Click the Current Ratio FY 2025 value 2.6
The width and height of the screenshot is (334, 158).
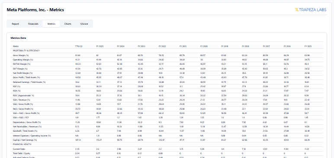click(97, 149)
